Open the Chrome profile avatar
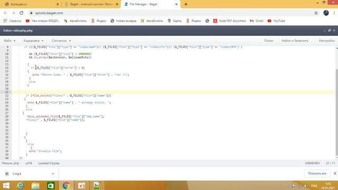The image size is (338, 190). (x=326, y=13)
